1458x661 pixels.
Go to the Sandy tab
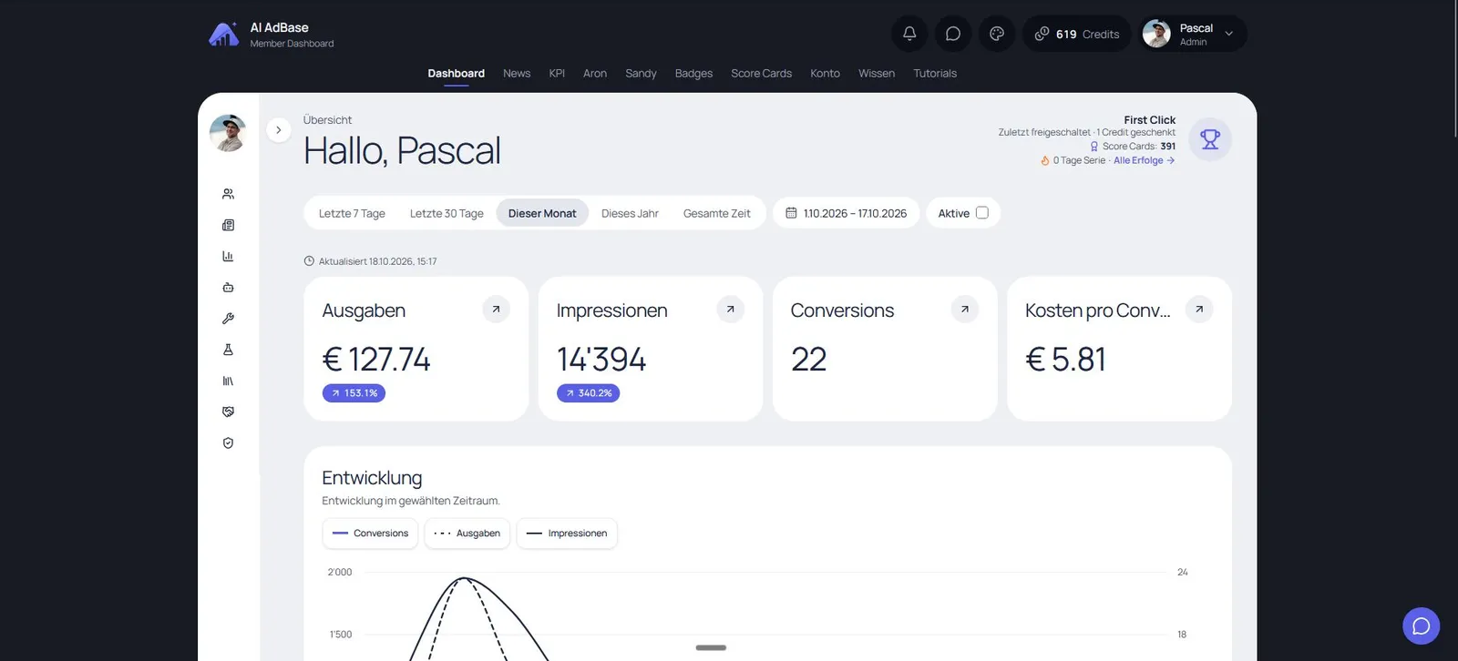pyautogui.click(x=641, y=74)
